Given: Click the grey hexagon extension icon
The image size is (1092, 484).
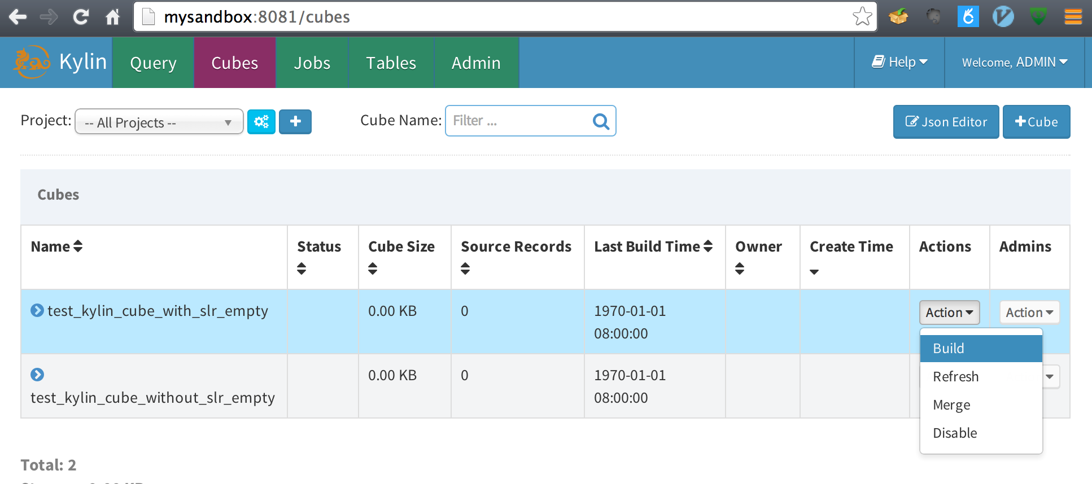Looking at the screenshot, I should coord(933,16).
